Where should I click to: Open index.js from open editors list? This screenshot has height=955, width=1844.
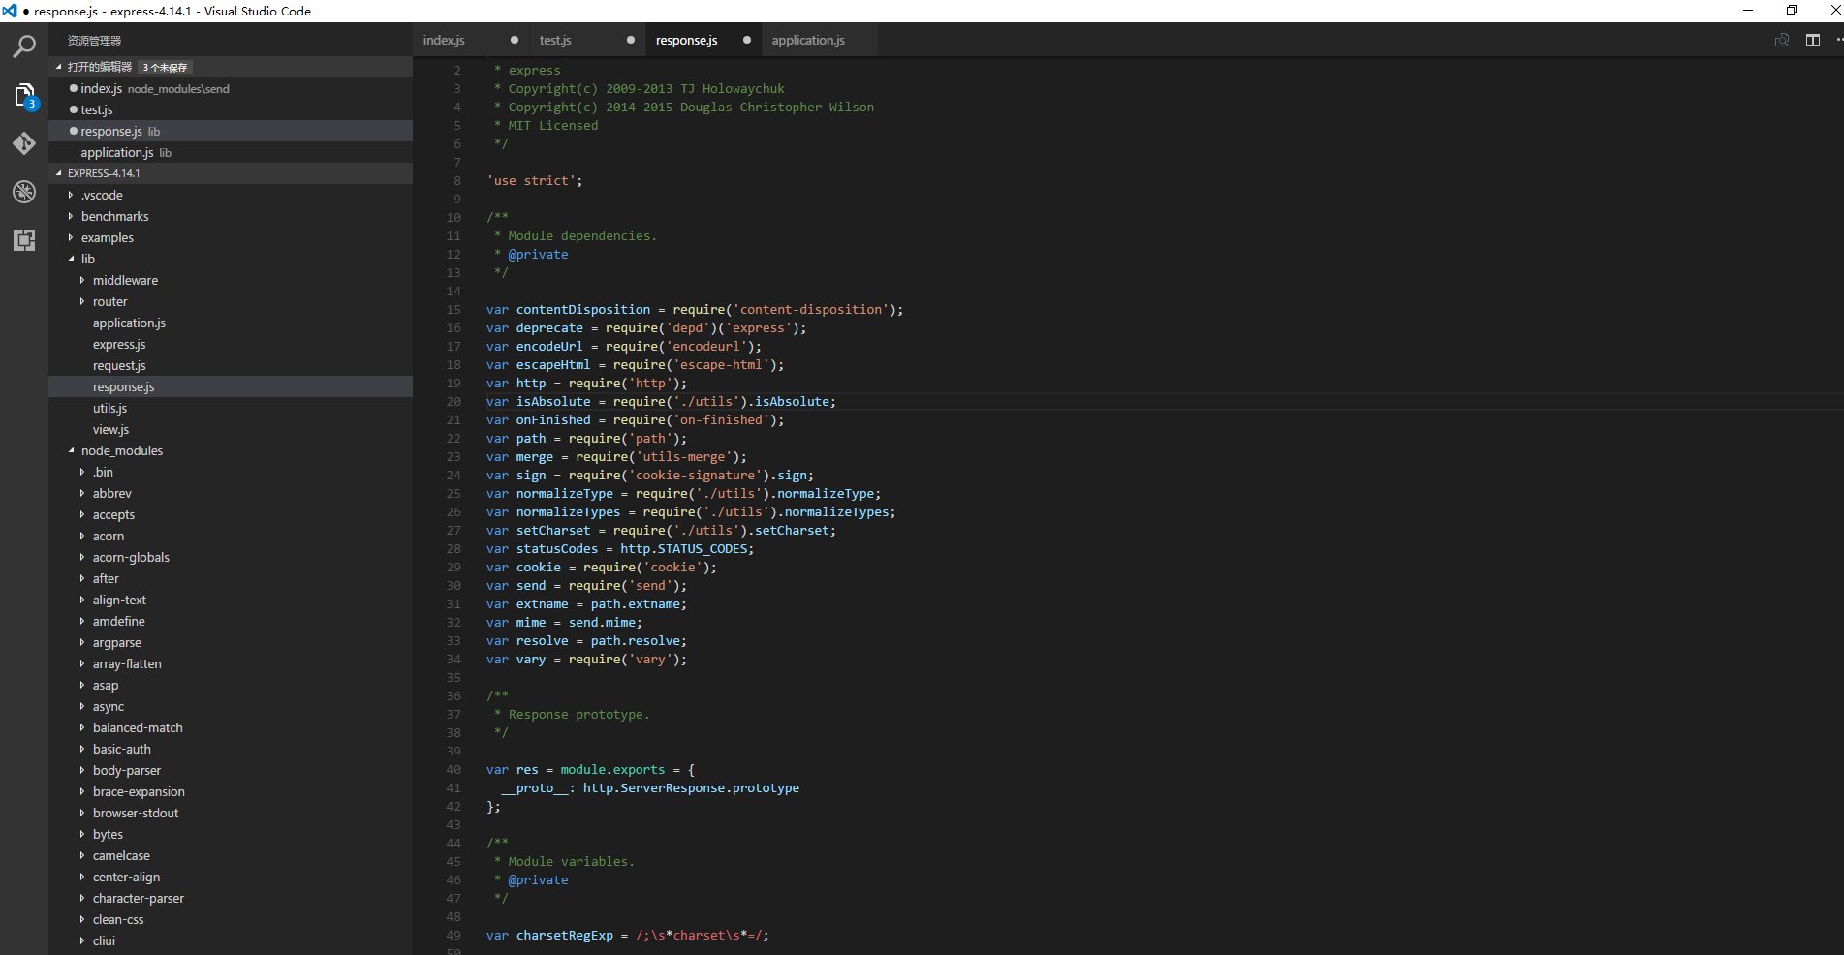pyautogui.click(x=231, y=88)
